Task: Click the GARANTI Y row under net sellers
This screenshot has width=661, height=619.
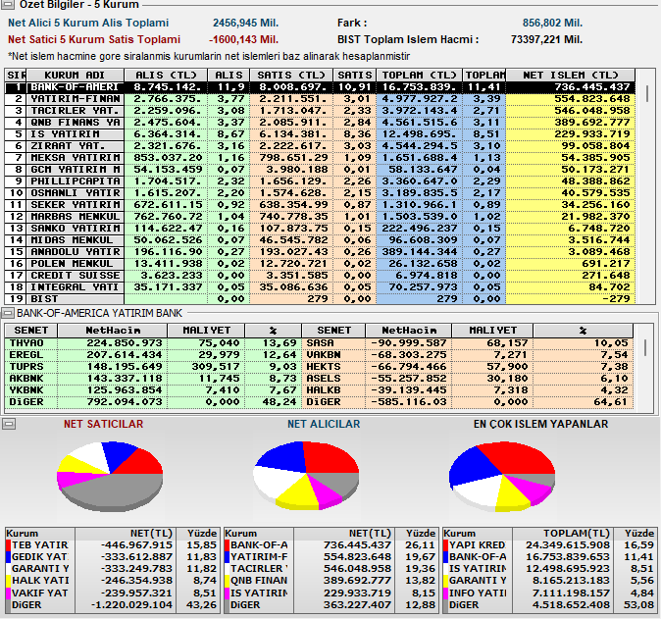Action: [x=112, y=569]
